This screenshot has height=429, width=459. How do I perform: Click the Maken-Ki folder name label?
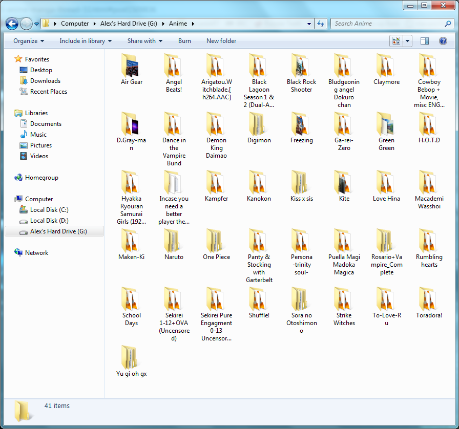pyautogui.click(x=132, y=257)
